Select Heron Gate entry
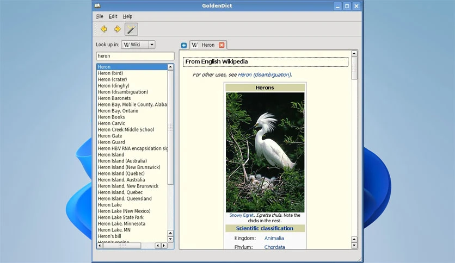 [132, 136]
